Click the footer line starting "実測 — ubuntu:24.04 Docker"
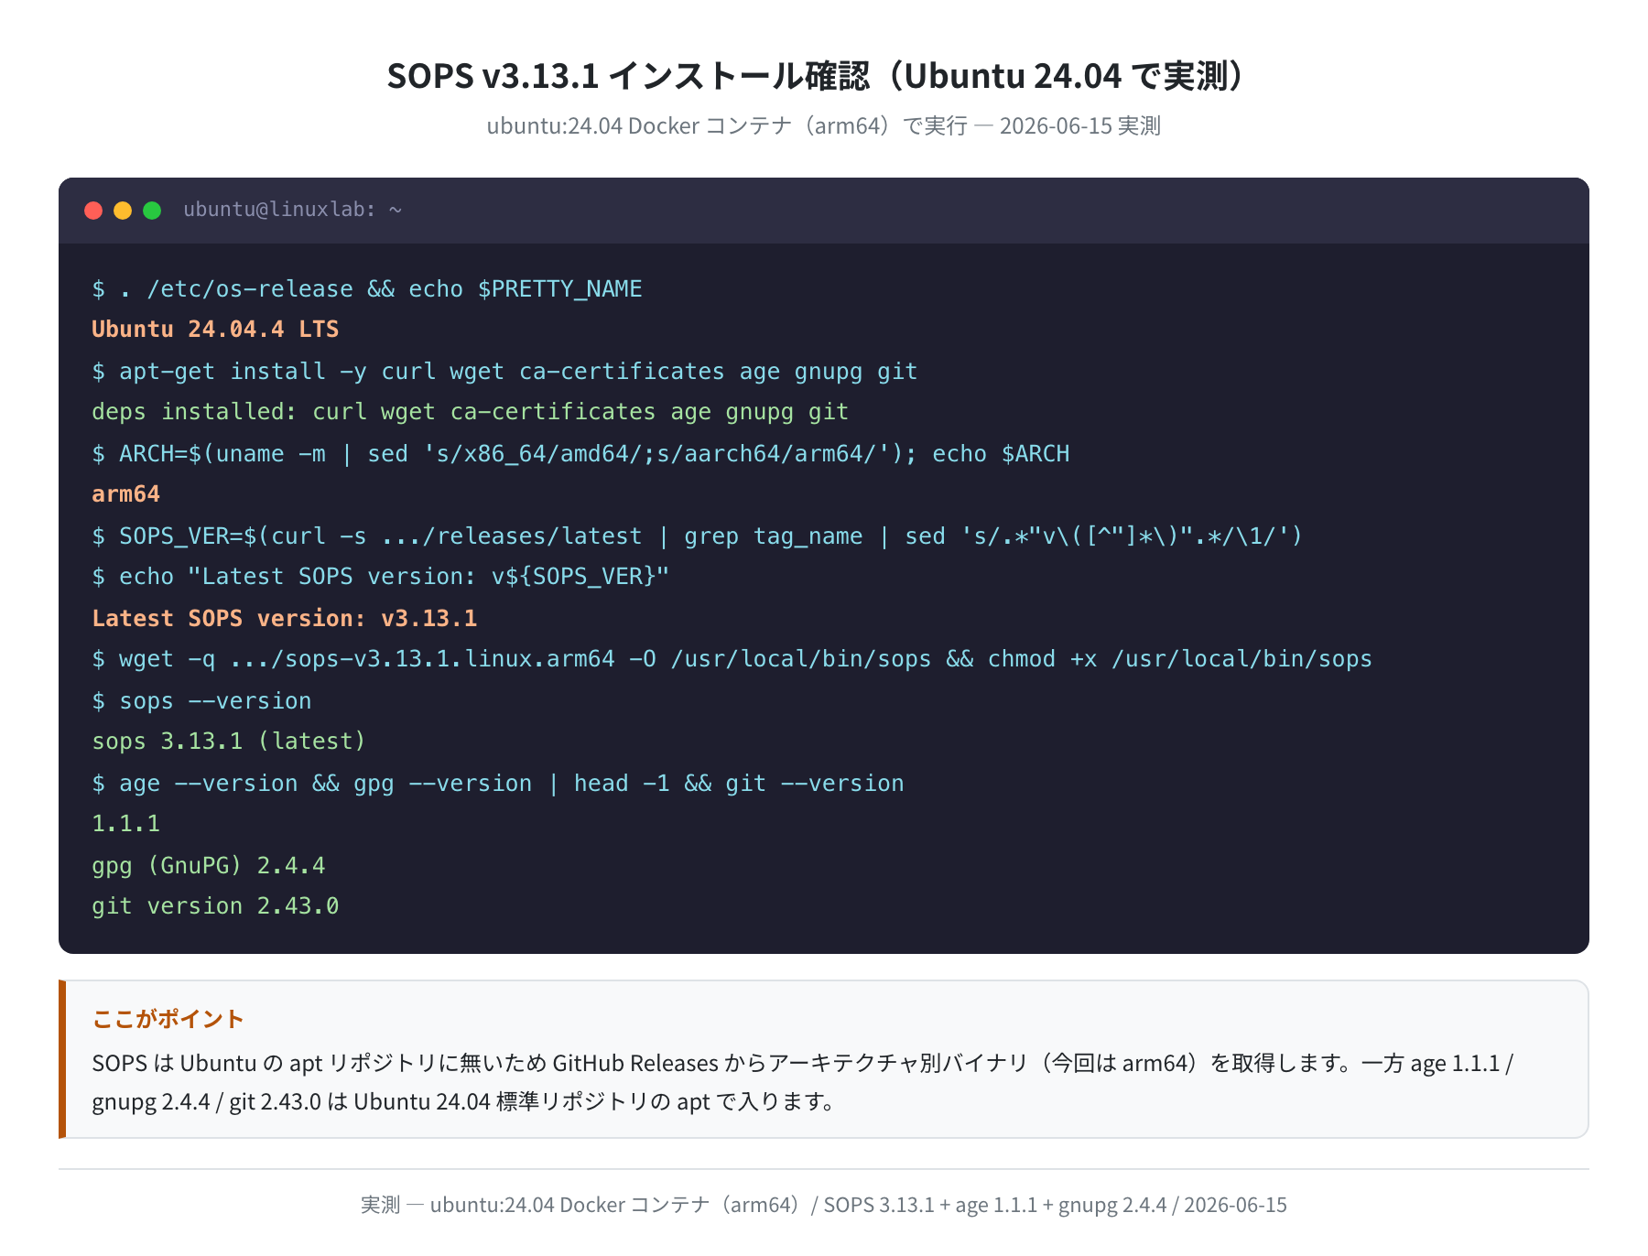This screenshot has width=1648, height=1256. tap(824, 1205)
